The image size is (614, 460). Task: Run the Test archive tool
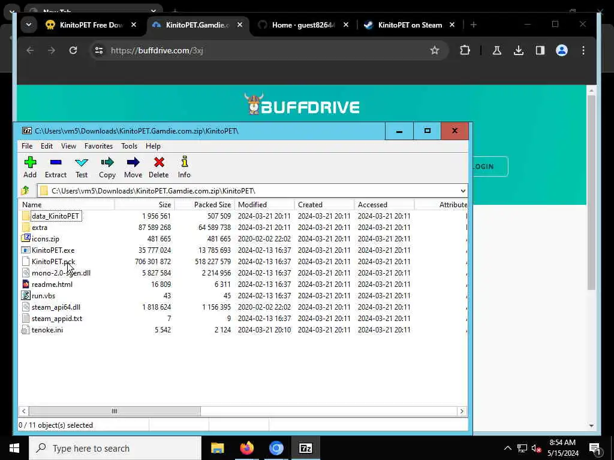(82, 167)
